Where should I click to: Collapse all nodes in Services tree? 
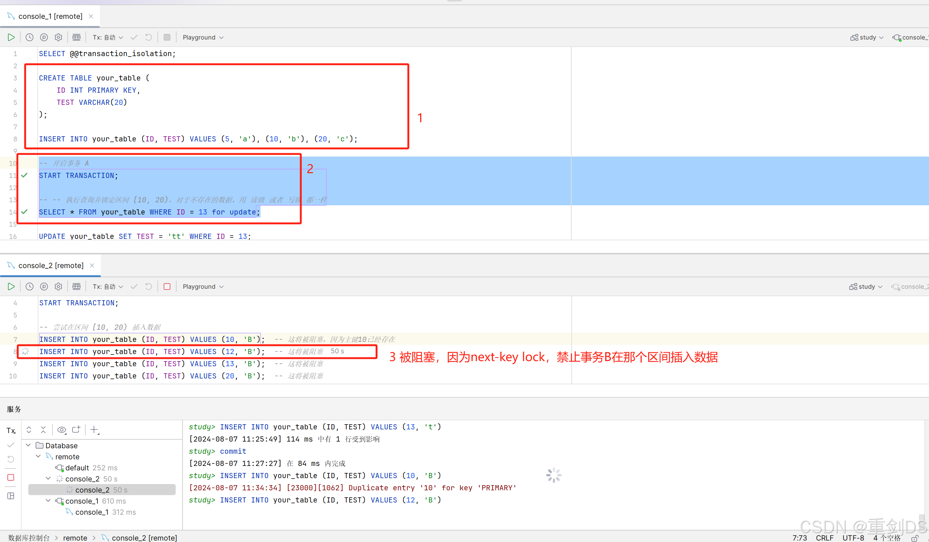pyautogui.click(x=43, y=430)
